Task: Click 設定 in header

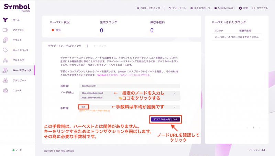Action: (245, 8)
